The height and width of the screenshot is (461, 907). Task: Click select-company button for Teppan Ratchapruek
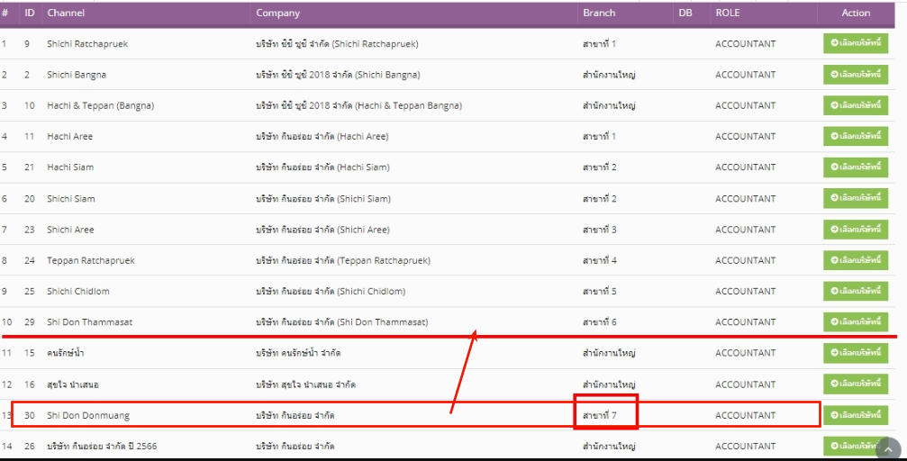[x=856, y=260]
